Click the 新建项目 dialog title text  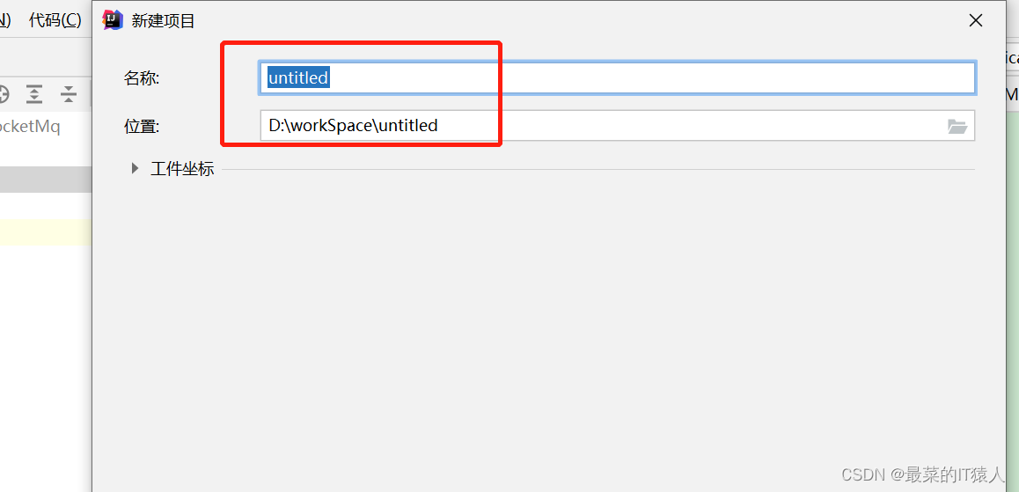click(x=163, y=21)
